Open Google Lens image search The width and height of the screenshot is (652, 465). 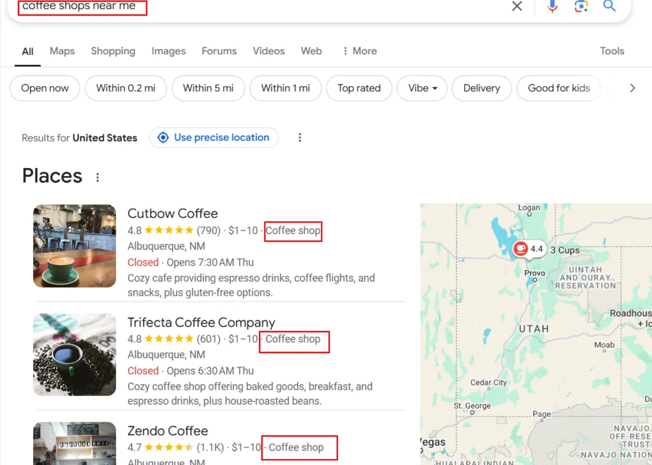581,6
